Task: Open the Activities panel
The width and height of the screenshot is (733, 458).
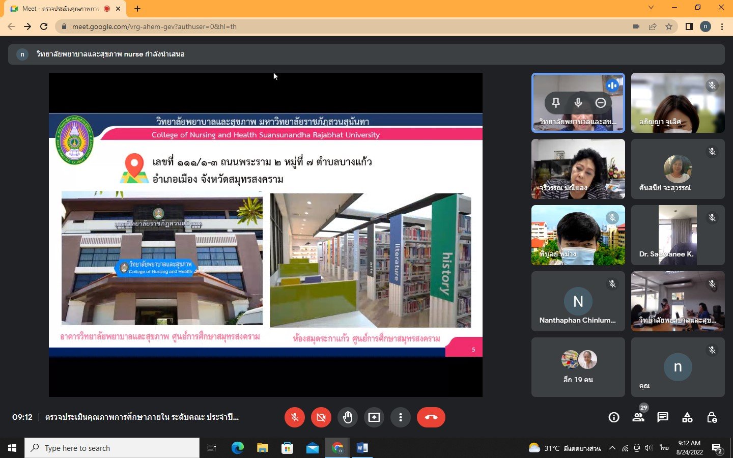Action: pos(687,417)
